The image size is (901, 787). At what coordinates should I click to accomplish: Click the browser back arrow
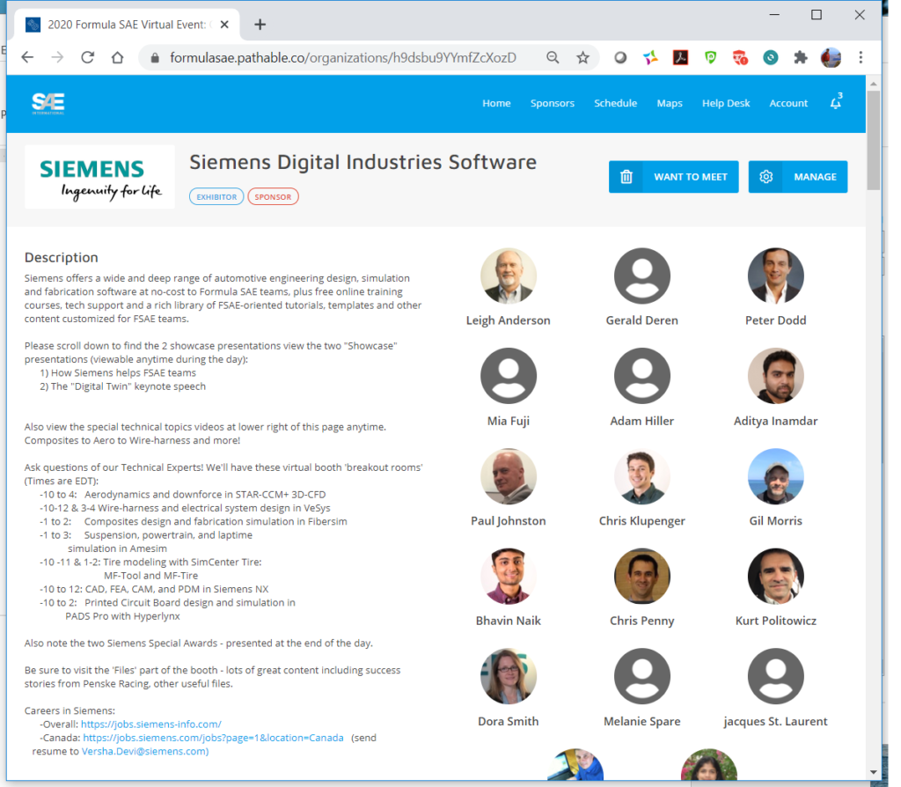[27, 57]
